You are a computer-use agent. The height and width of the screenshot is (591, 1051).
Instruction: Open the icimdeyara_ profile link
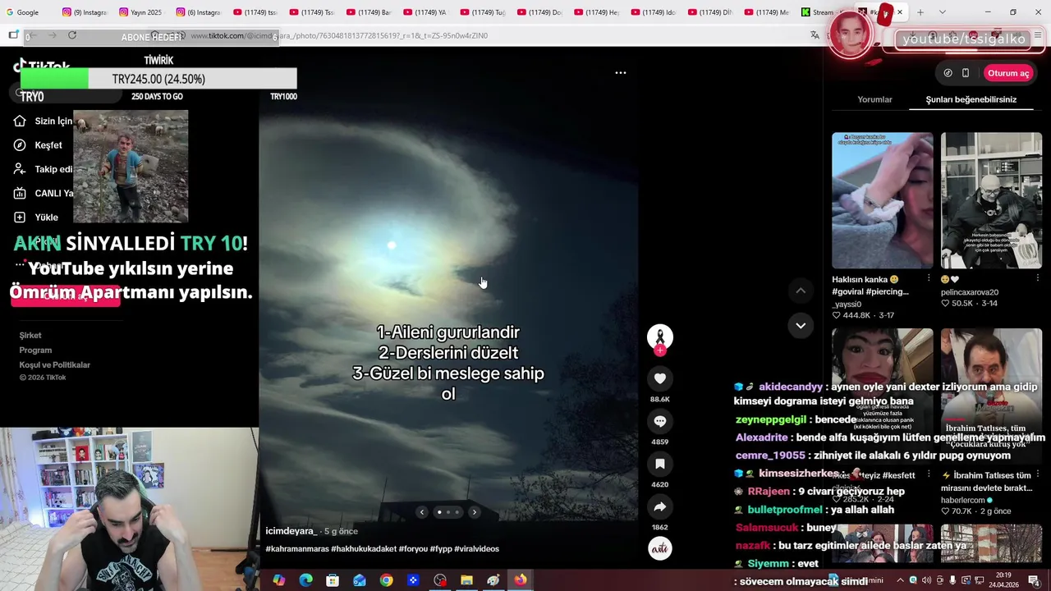click(291, 531)
